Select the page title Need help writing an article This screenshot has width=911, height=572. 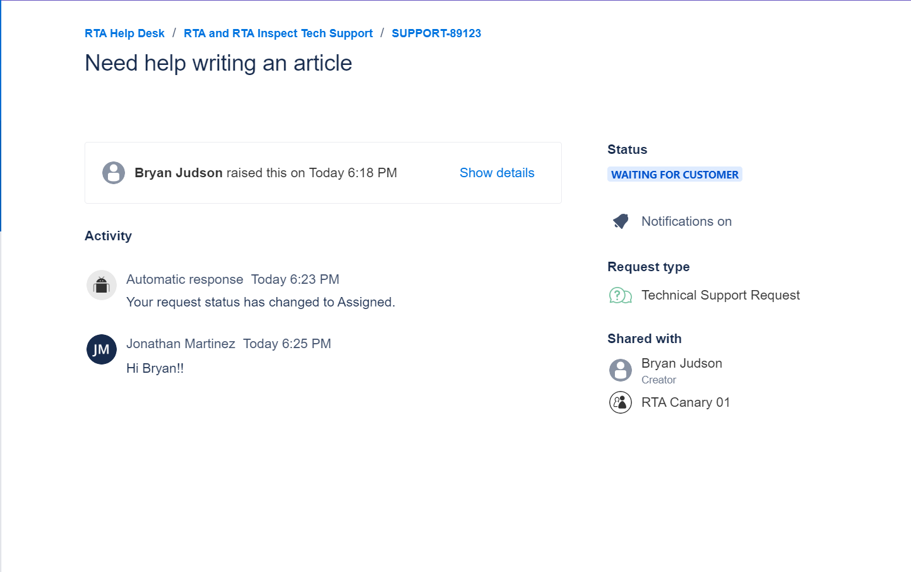(218, 63)
